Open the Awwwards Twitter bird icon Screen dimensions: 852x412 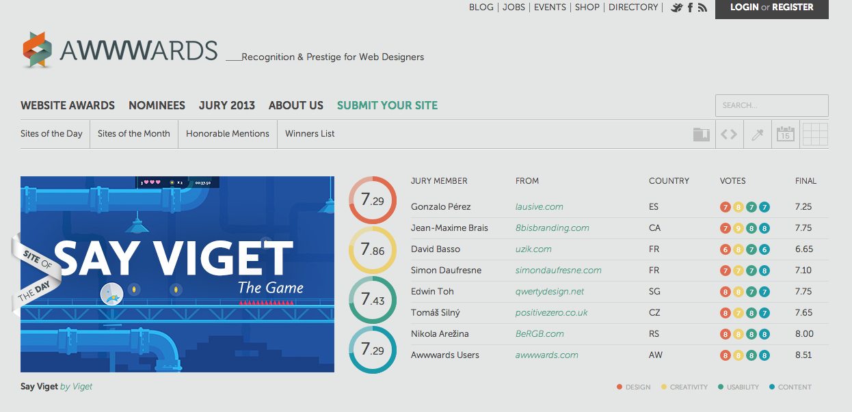point(677,8)
